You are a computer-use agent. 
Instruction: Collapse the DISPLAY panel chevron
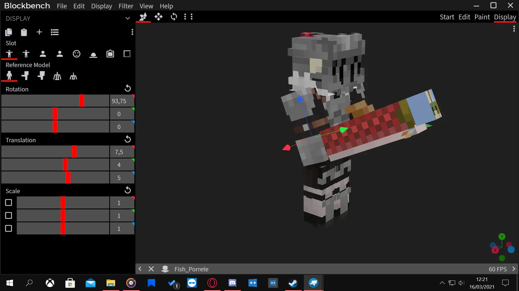(x=128, y=18)
